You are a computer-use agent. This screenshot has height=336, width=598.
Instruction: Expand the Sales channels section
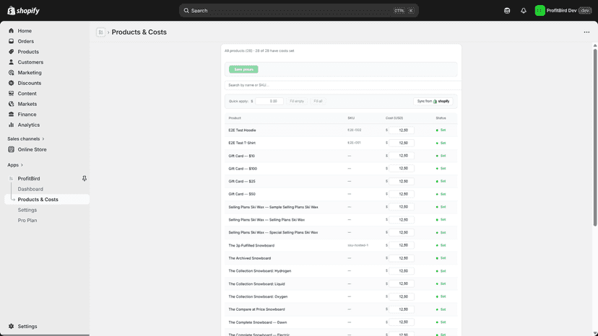[26, 138]
